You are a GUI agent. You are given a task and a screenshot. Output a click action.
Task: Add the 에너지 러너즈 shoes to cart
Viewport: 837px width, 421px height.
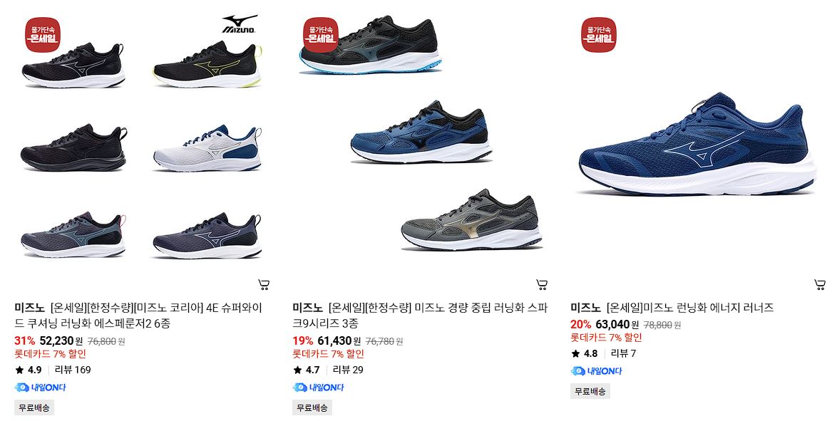(820, 285)
